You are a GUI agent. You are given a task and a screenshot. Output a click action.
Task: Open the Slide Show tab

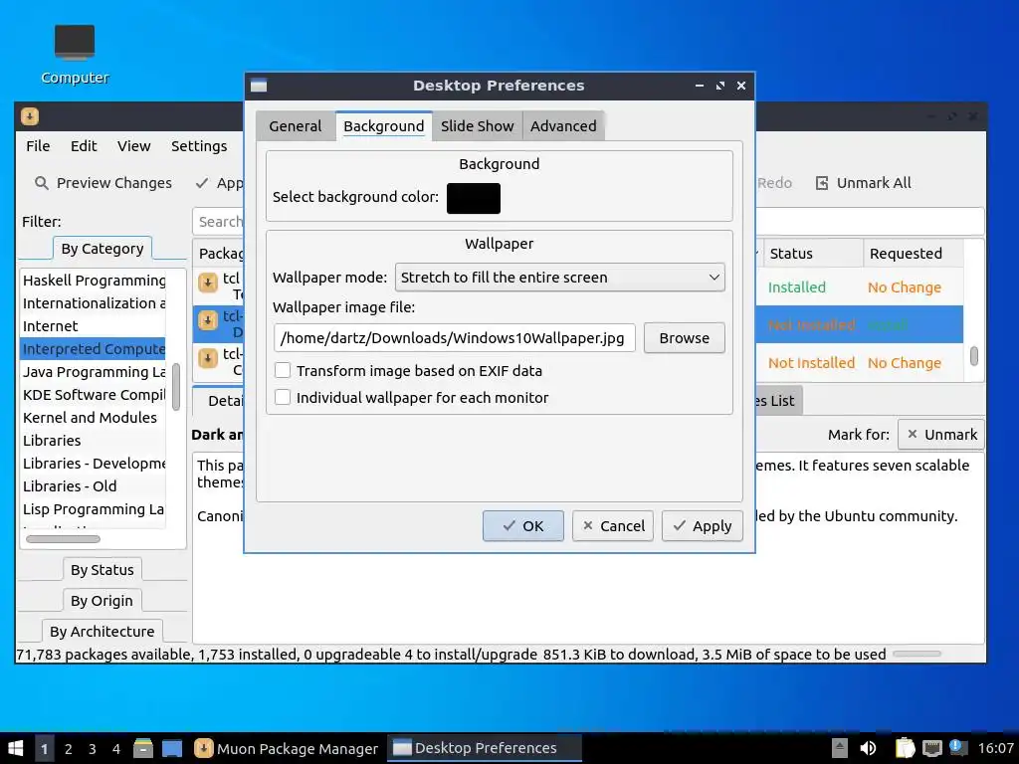coord(477,126)
